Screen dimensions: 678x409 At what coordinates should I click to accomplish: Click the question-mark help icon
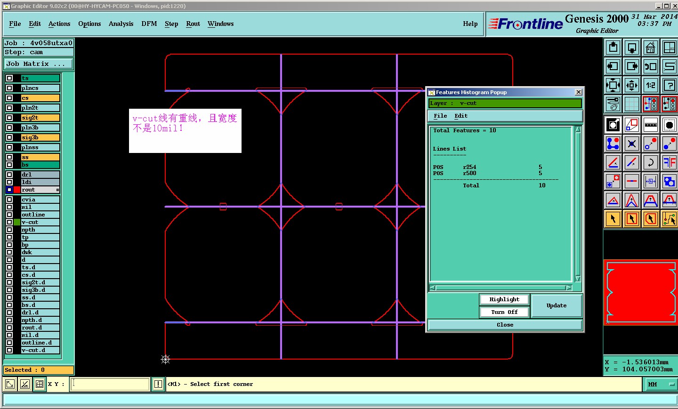[670, 85]
